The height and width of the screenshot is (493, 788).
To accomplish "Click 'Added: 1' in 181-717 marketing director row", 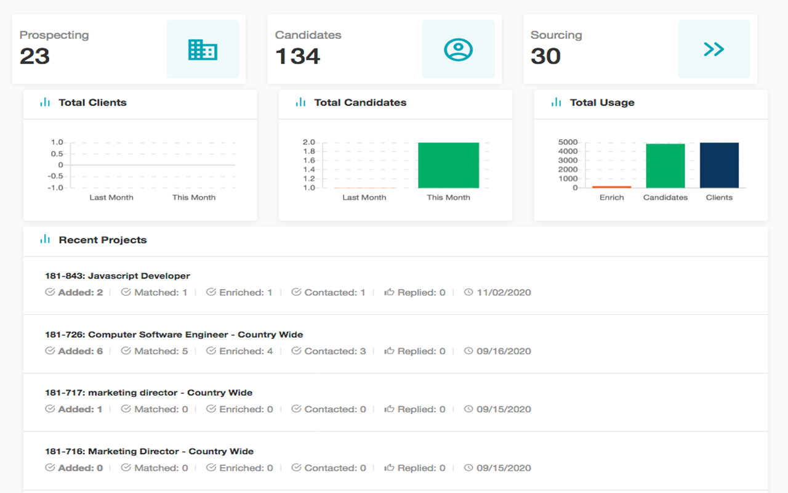I will 80,409.
